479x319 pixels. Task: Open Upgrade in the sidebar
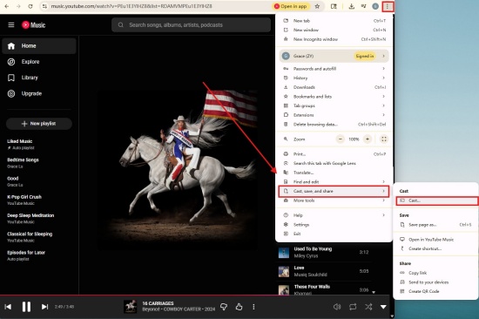click(39, 93)
